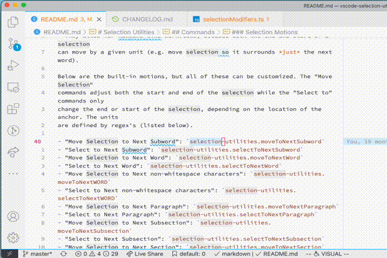Synchronize changes icon in status bar
This screenshot has width=387, height=258.
click(x=63, y=253)
